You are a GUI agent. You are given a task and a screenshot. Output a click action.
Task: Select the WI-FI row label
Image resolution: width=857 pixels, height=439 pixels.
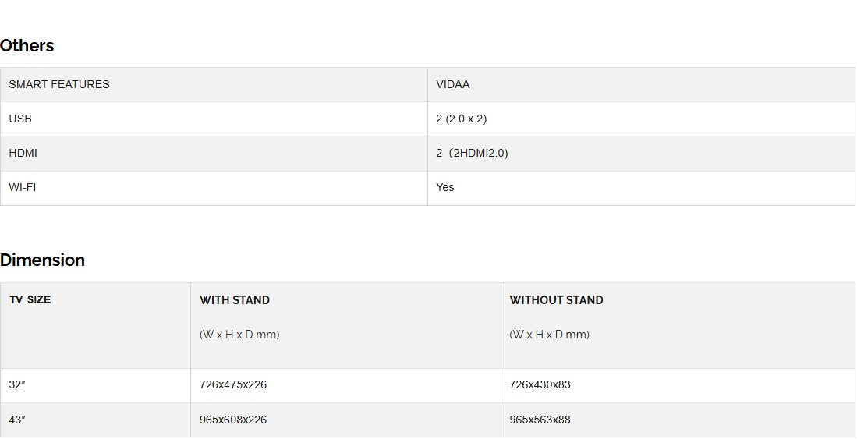23,187
